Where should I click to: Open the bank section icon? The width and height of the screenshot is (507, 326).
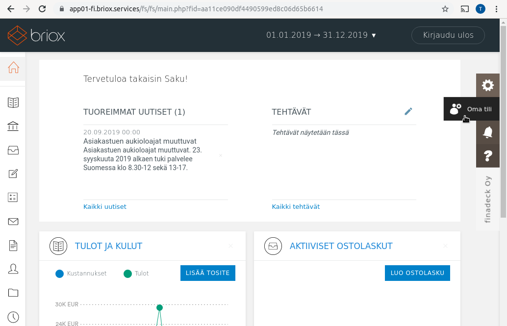[x=13, y=126]
